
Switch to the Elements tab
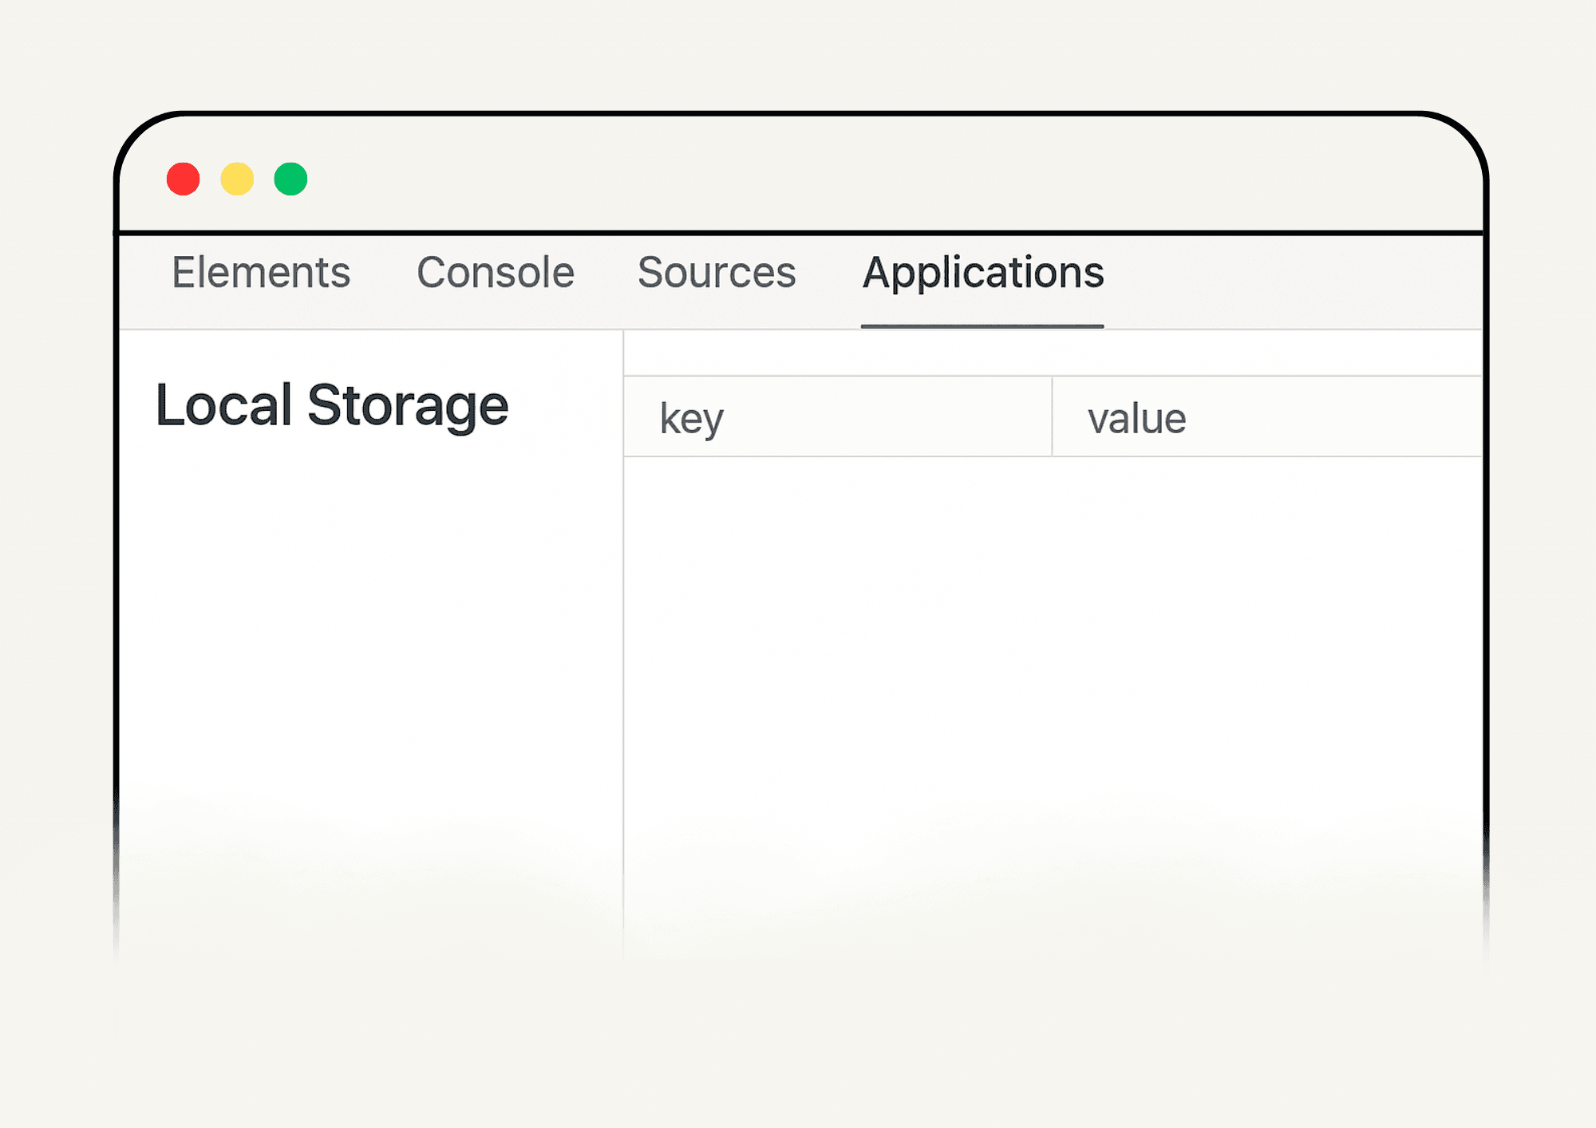[x=261, y=272]
